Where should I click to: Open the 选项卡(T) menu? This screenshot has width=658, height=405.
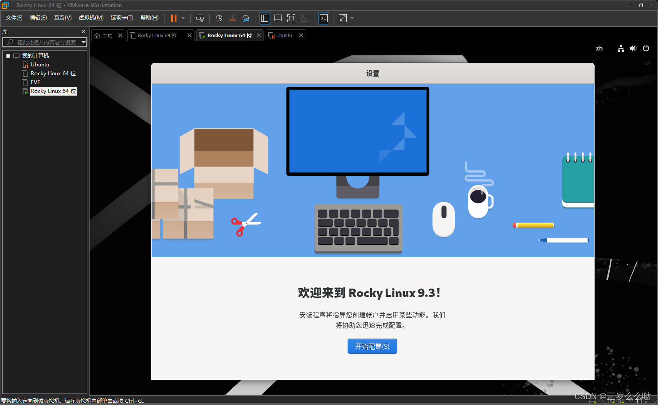[x=122, y=18]
